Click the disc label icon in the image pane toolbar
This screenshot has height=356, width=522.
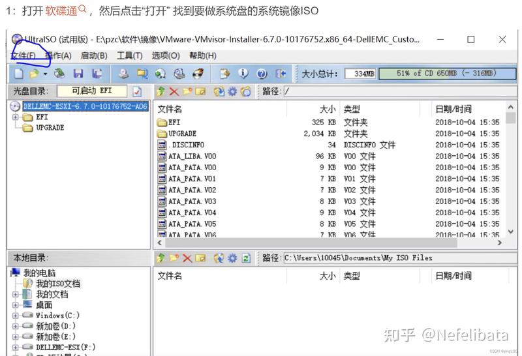pos(246,91)
